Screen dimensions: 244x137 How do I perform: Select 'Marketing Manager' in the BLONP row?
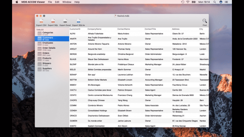(153, 64)
